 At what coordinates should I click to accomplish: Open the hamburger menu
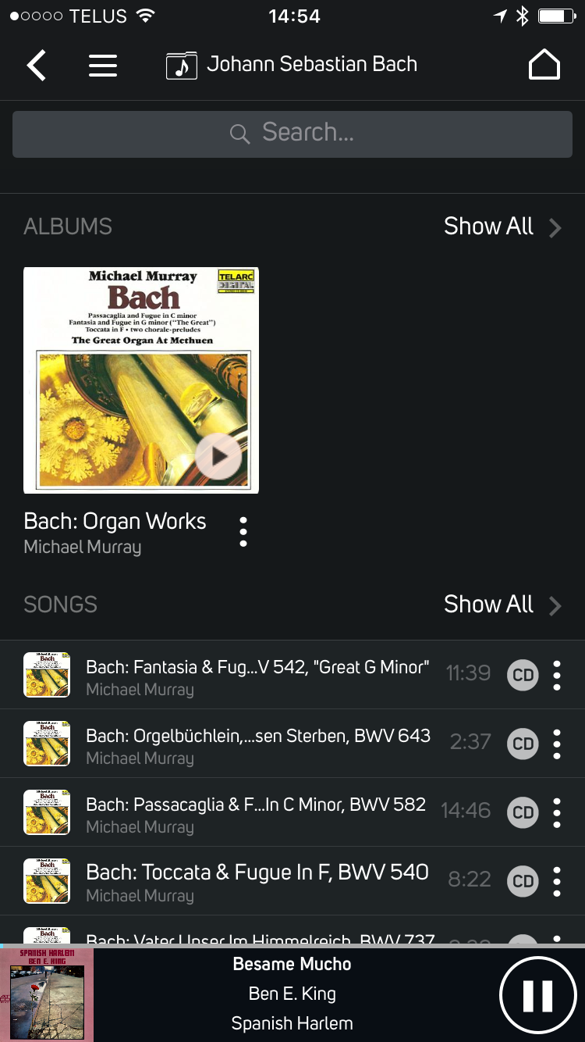point(103,66)
